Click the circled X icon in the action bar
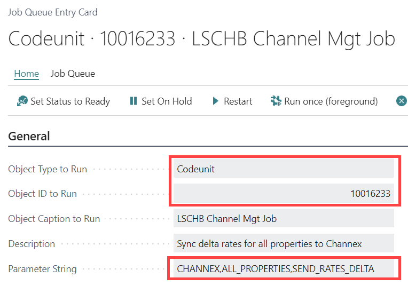Screen dimensions: 408x286 402,101
